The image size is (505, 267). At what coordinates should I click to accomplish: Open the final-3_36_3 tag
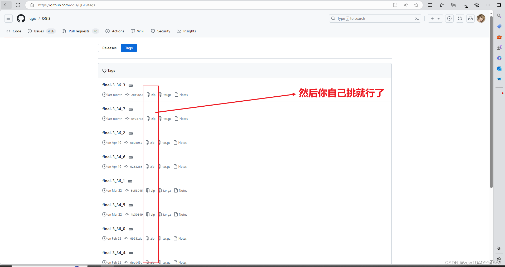pos(114,85)
